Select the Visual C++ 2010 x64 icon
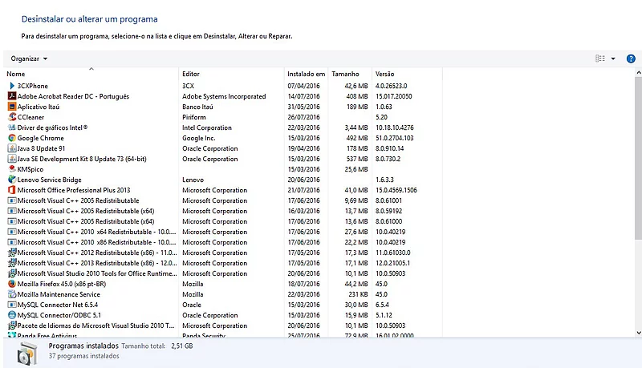 [x=12, y=232]
